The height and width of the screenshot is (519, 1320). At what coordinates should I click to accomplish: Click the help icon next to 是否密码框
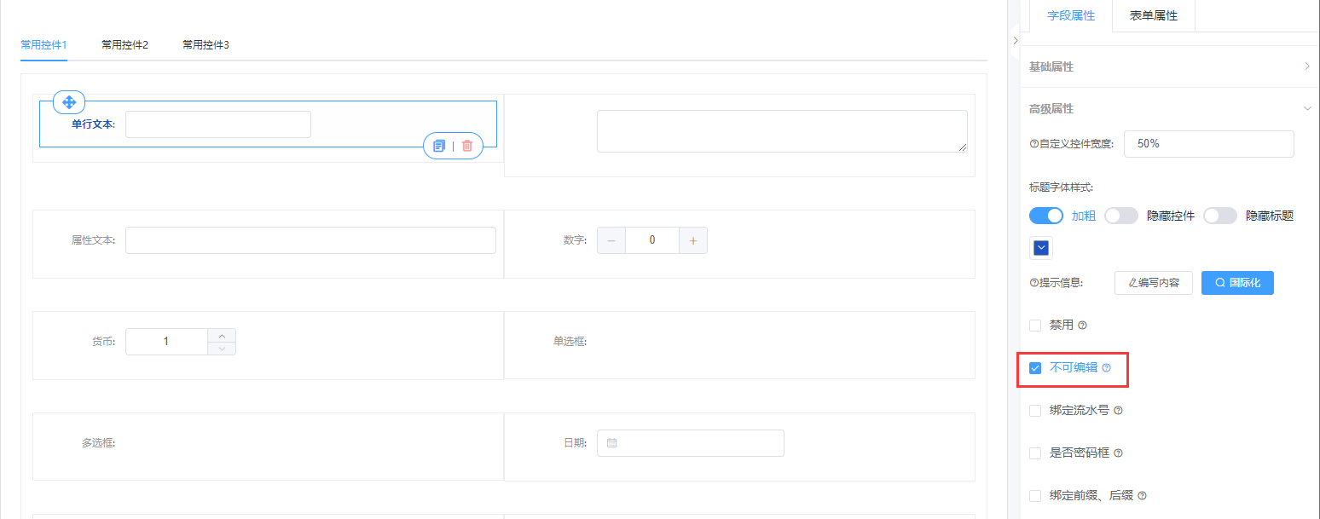pos(1119,453)
